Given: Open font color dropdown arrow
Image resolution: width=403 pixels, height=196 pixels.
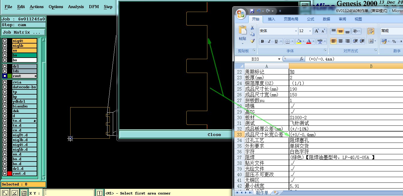Looking at the screenshot, I should pos(314,41).
